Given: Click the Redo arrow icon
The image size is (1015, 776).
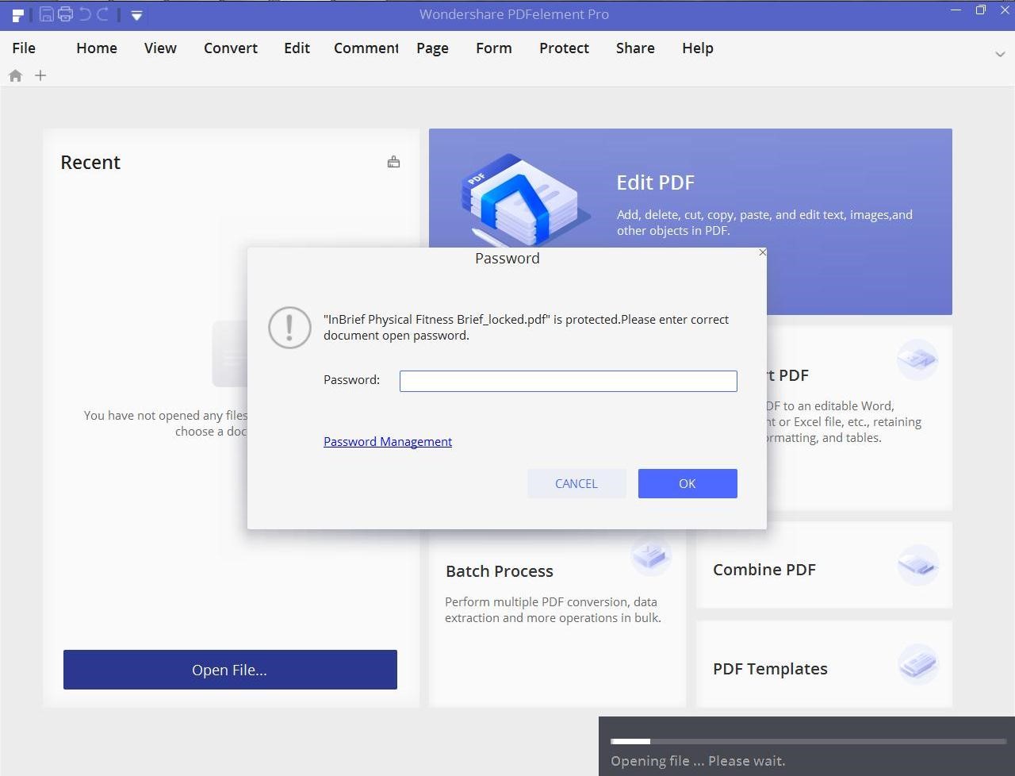Looking at the screenshot, I should point(102,14).
